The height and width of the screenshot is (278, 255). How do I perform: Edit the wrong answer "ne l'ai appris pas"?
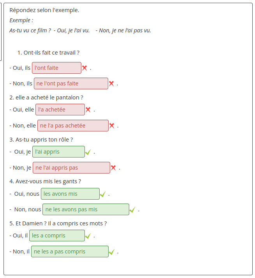point(71,168)
